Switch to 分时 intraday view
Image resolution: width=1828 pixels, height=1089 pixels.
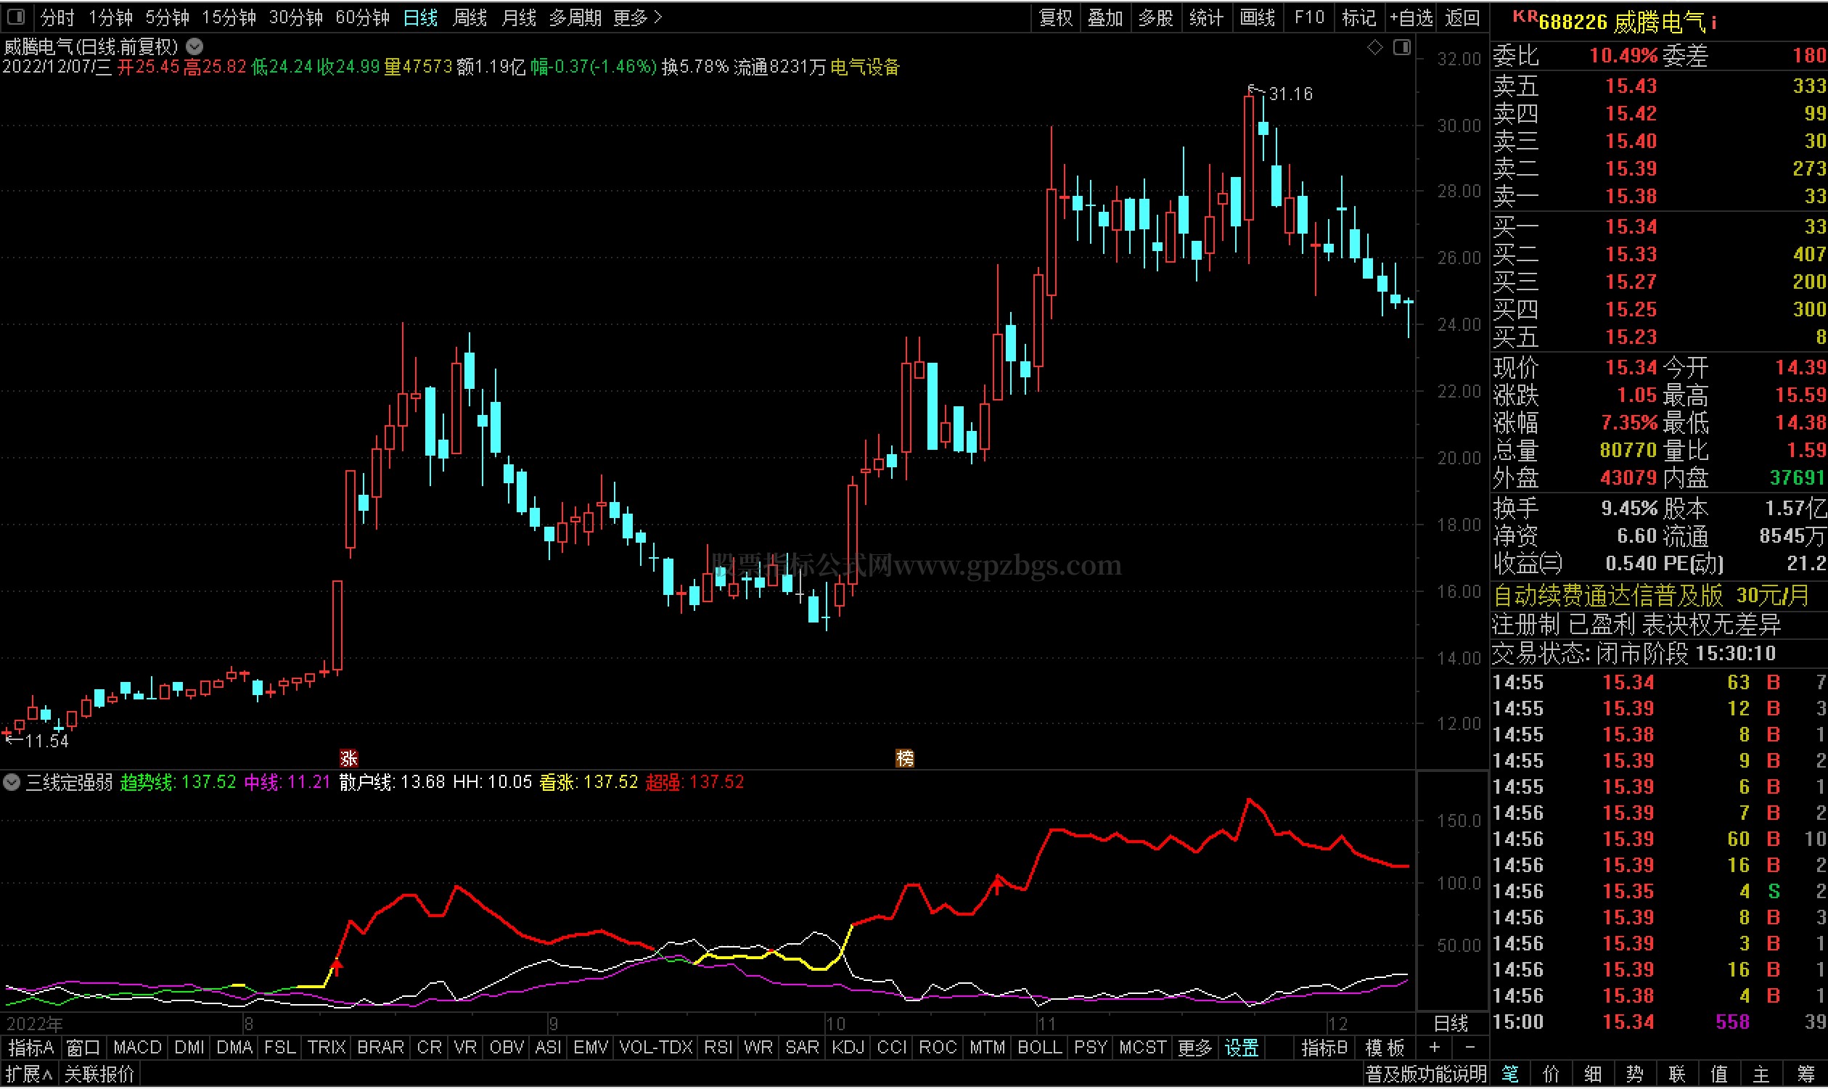[57, 17]
